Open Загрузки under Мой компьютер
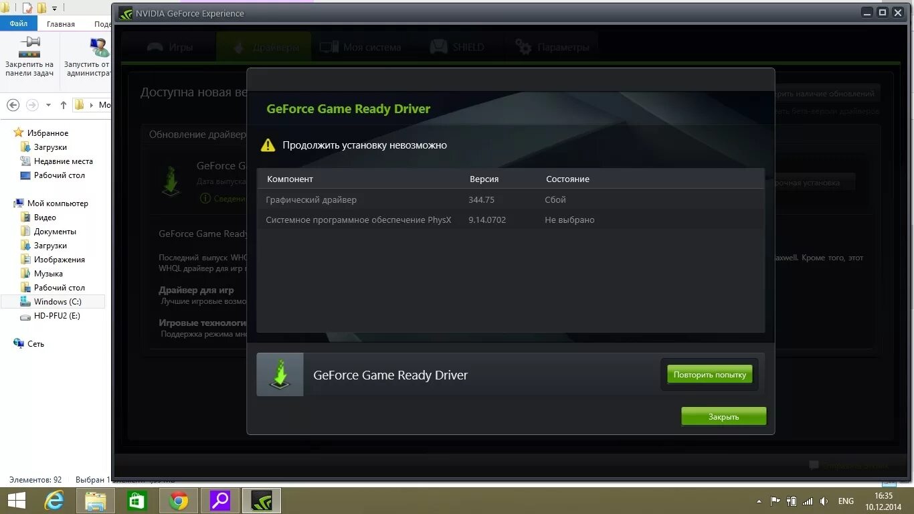The height and width of the screenshot is (514, 914). (50, 246)
